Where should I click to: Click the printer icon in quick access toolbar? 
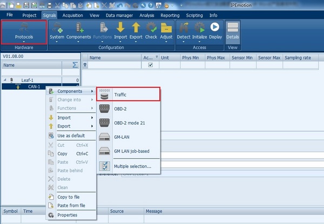pos(50,5)
